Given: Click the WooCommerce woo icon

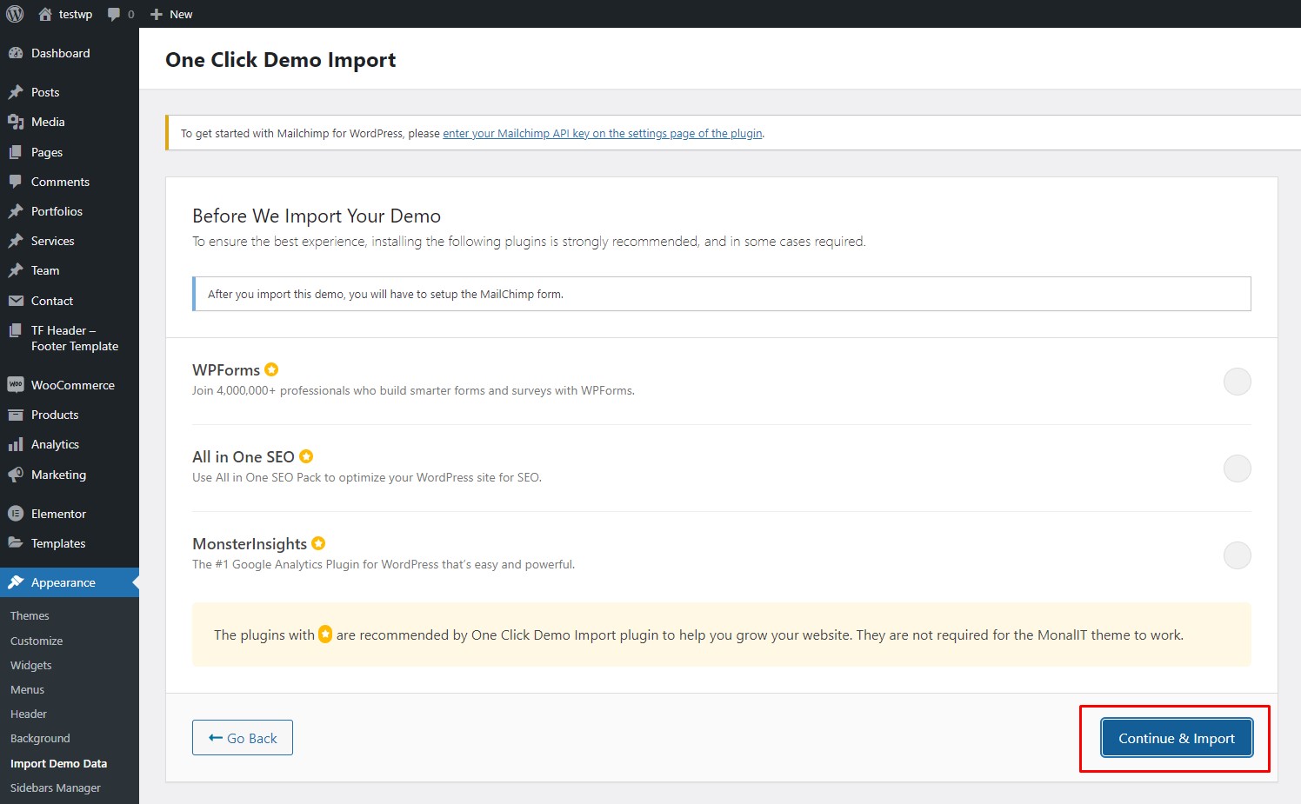Looking at the screenshot, I should (16, 384).
